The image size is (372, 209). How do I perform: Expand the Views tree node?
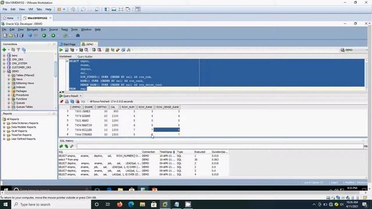pos(9,79)
